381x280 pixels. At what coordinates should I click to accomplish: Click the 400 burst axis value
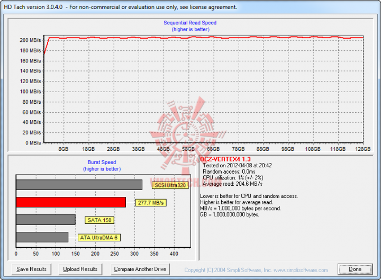pos(174,254)
